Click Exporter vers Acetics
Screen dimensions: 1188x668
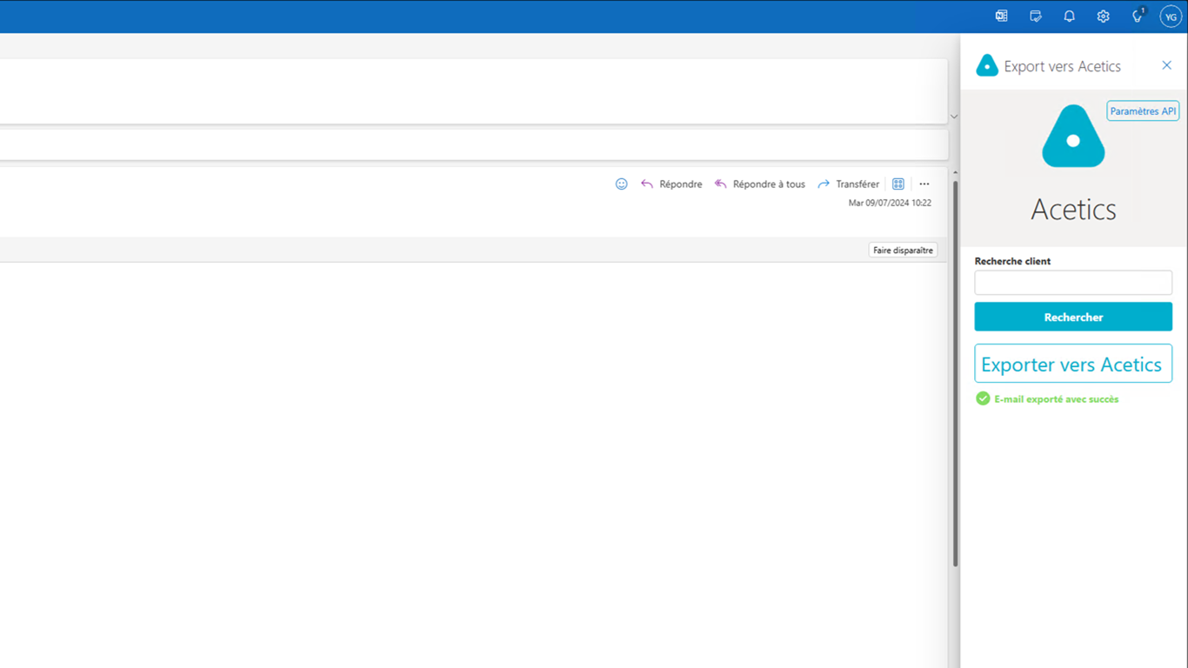1073,364
